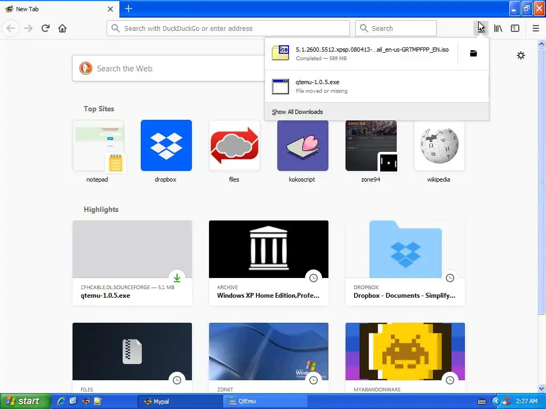Open the FILES zip highlight card
This screenshot has width=546, height=409.
(x=132, y=358)
